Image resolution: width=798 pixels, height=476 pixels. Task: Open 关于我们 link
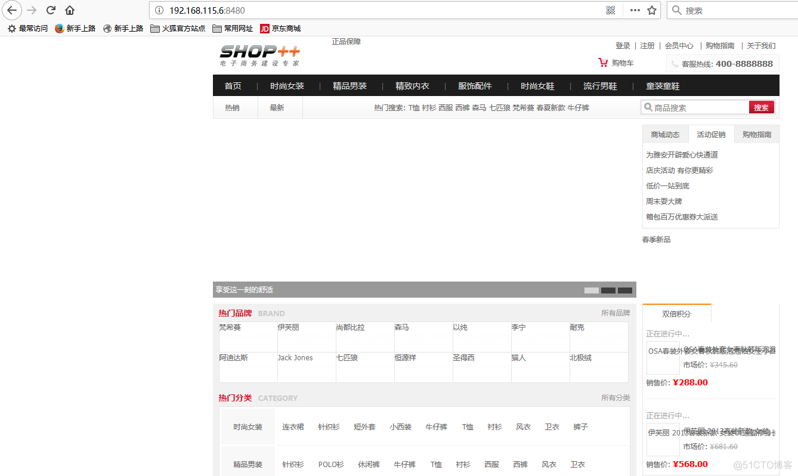coord(761,45)
